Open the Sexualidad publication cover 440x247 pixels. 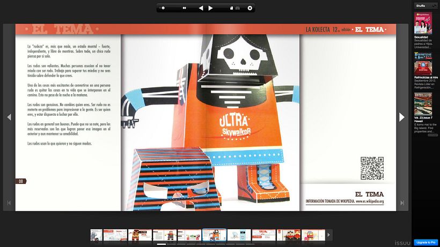click(423, 23)
